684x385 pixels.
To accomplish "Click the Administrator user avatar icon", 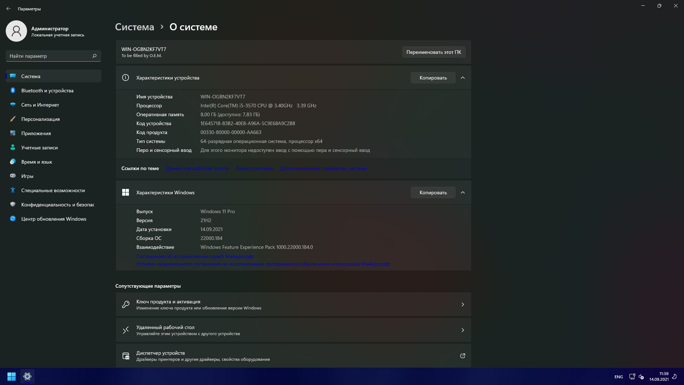I will tap(16, 31).
